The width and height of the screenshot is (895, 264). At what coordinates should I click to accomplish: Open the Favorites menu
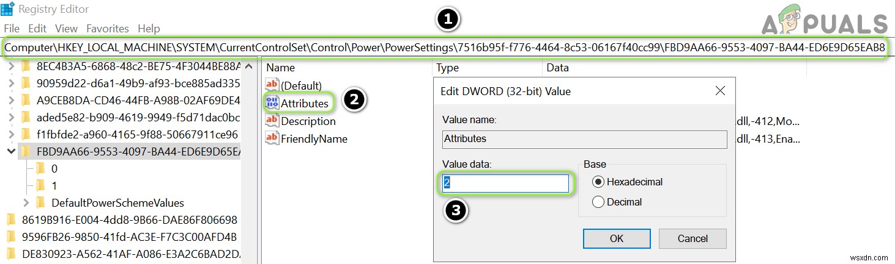pos(108,29)
